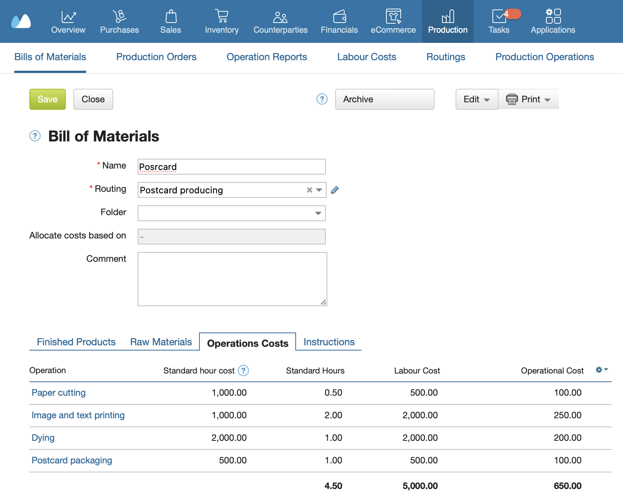
Task: Open the Inventory cart icon
Action: click(222, 17)
